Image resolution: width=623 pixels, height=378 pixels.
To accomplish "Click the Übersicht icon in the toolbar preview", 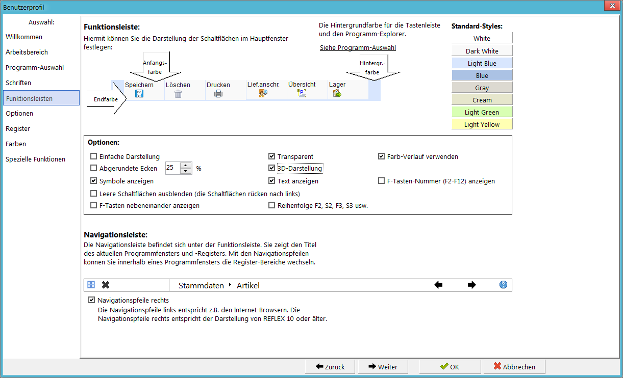I will click(302, 94).
